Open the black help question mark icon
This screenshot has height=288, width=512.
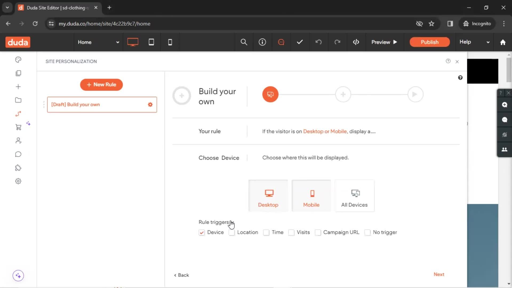point(460,78)
